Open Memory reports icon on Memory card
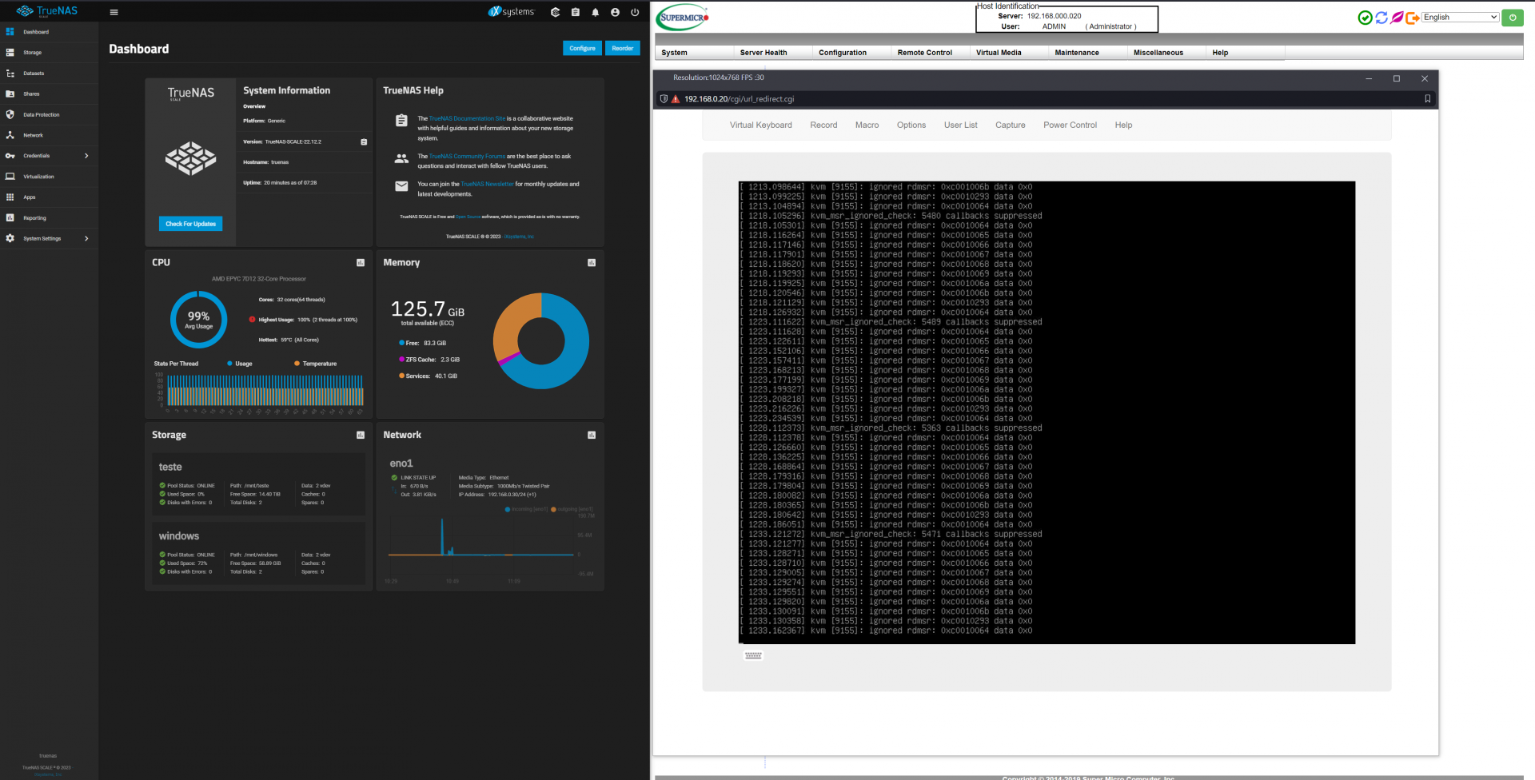Screen dimensions: 1535x780 click(592, 262)
